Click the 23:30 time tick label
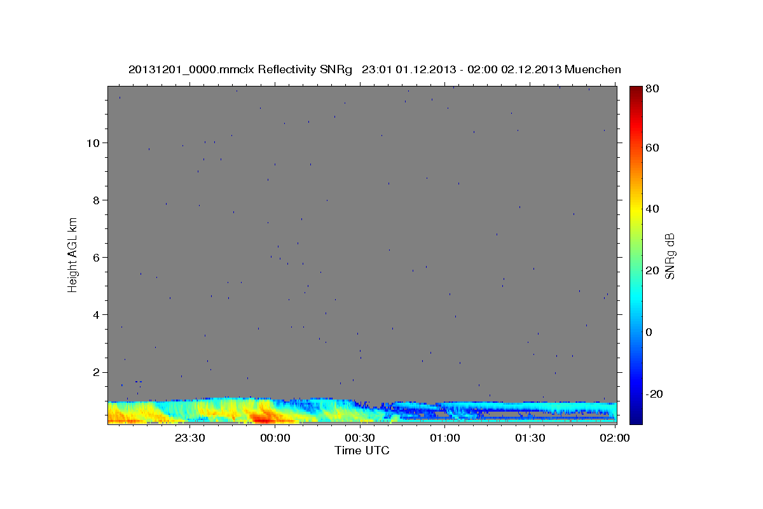Viewport: 763px width, 509px height. [189, 438]
